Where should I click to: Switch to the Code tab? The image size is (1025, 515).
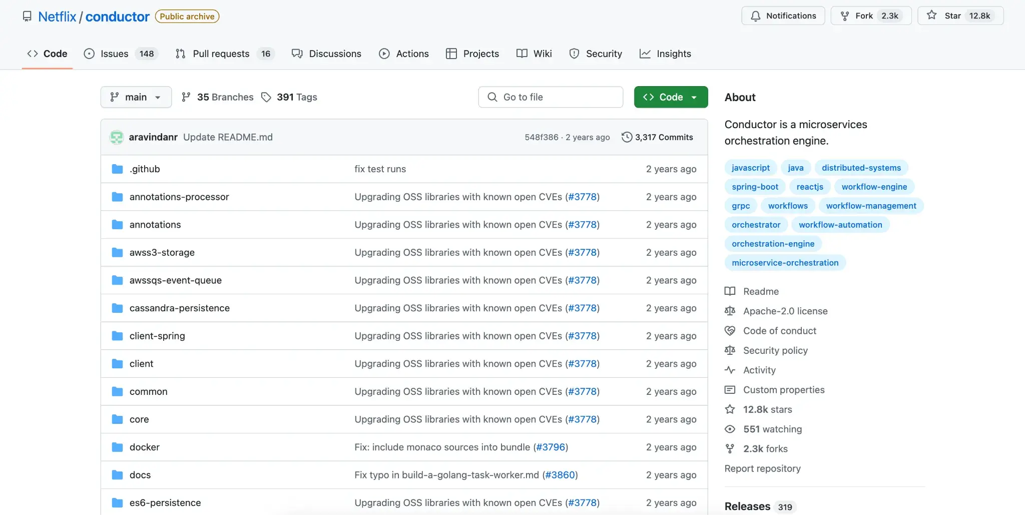click(47, 54)
